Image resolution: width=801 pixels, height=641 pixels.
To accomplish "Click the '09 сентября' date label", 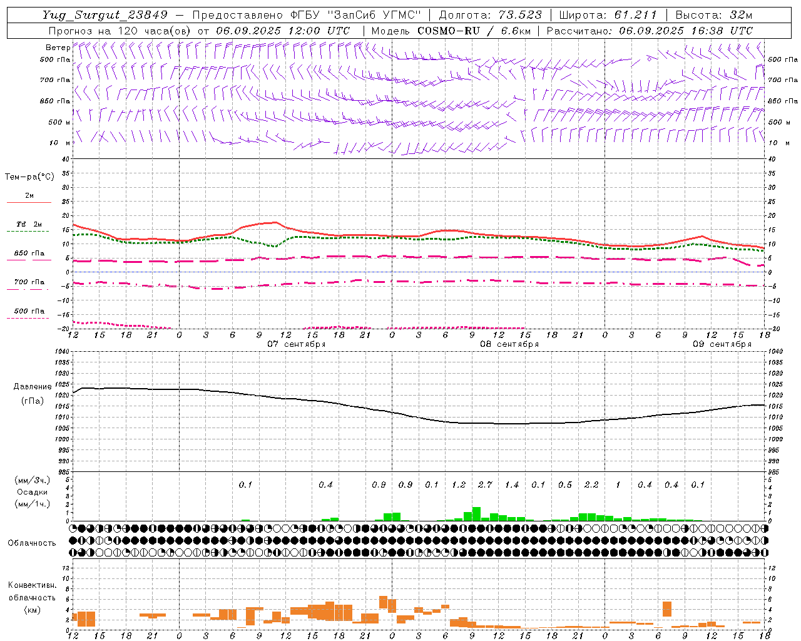I will (722, 344).
